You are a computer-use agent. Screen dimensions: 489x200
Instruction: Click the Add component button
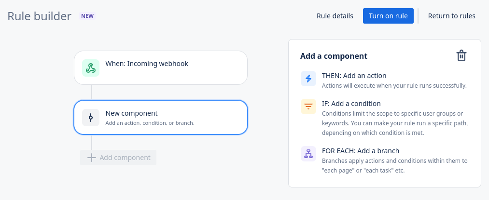click(119, 158)
